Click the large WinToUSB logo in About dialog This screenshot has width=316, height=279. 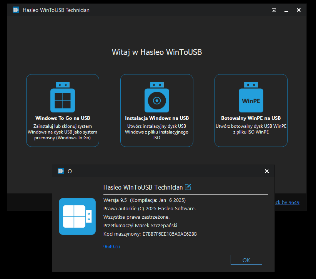(77, 216)
